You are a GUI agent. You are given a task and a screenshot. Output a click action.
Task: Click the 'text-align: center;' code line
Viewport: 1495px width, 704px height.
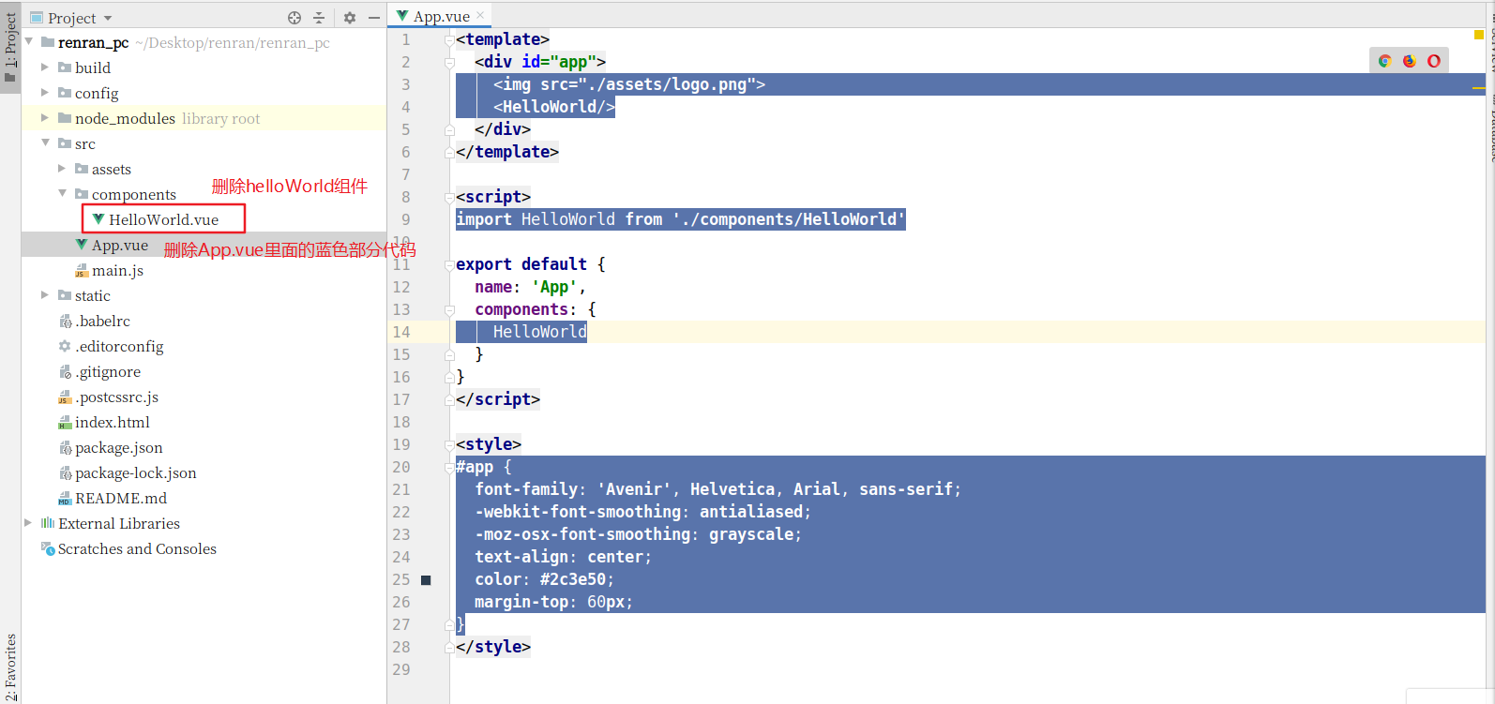pyautogui.click(x=563, y=557)
